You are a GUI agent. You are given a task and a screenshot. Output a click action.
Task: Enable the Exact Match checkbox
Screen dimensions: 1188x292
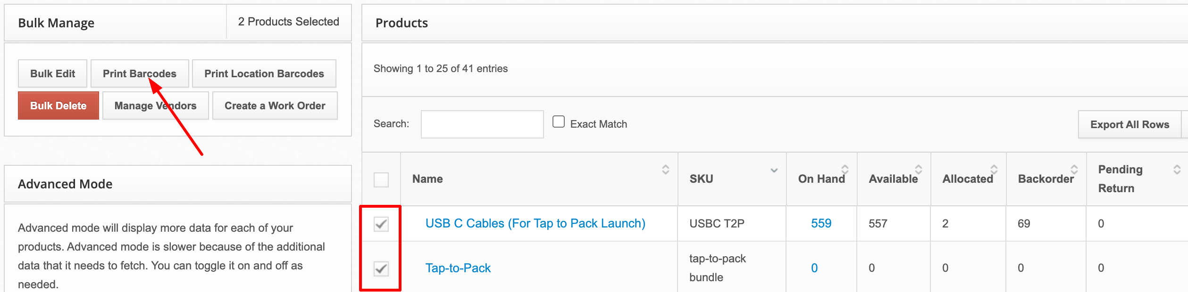click(x=559, y=122)
